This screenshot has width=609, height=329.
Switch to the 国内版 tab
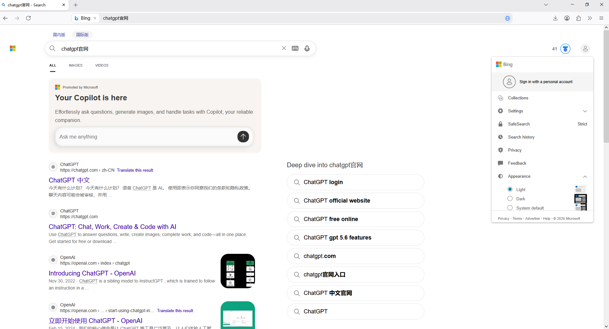pyautogui.click(x=59, y=35)
